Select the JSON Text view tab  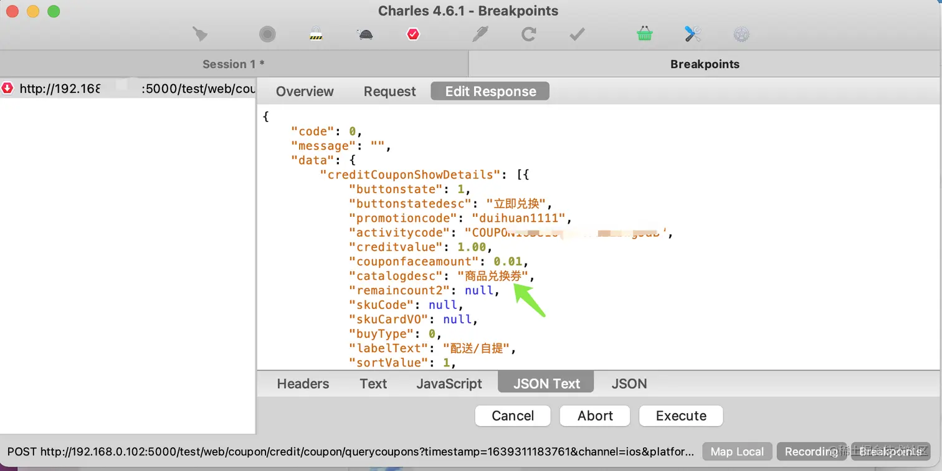pos(546,384)
